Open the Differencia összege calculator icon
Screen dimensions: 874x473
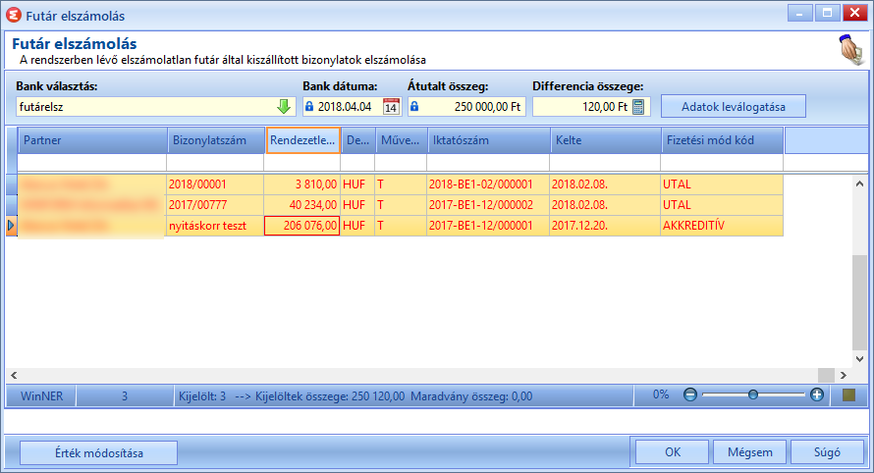tap(638, 106)
